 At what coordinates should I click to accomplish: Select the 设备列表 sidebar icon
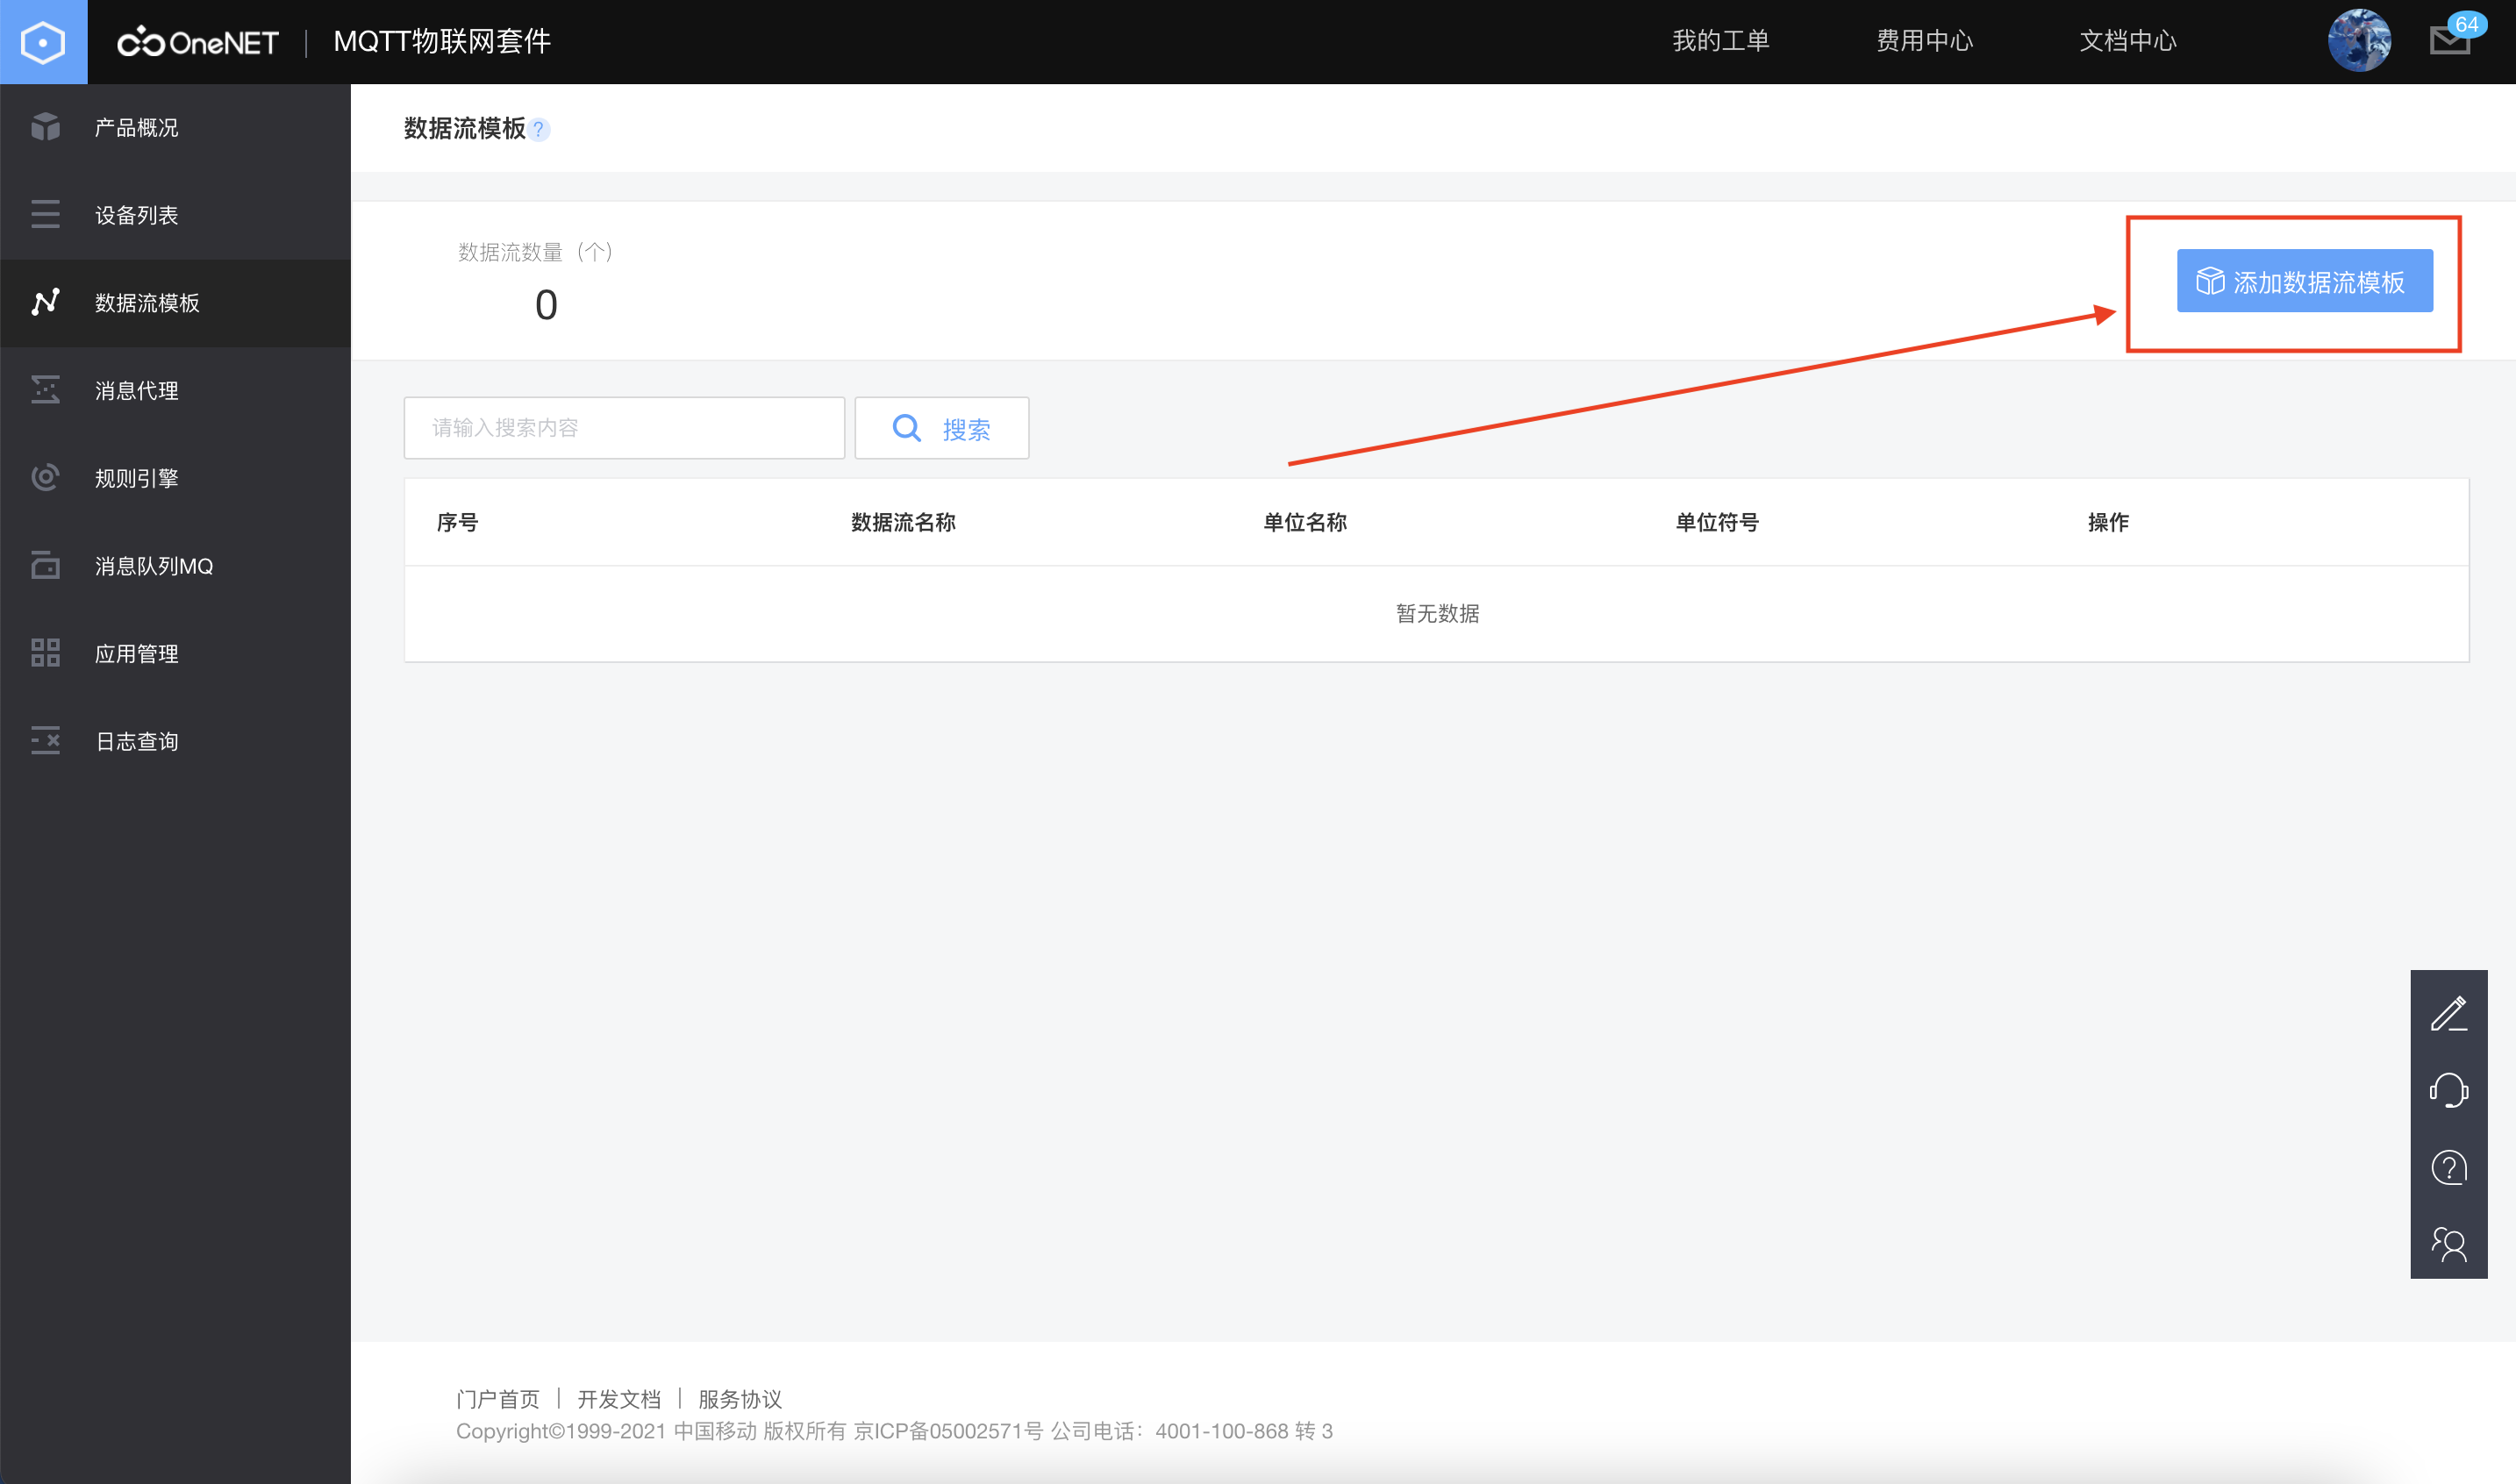pos(44,215)
